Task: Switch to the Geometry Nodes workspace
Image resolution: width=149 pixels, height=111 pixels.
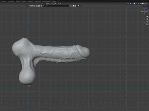Action: click(x=46, y=2)
